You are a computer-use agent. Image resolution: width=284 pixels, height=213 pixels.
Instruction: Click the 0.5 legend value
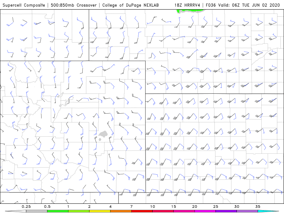47,207
